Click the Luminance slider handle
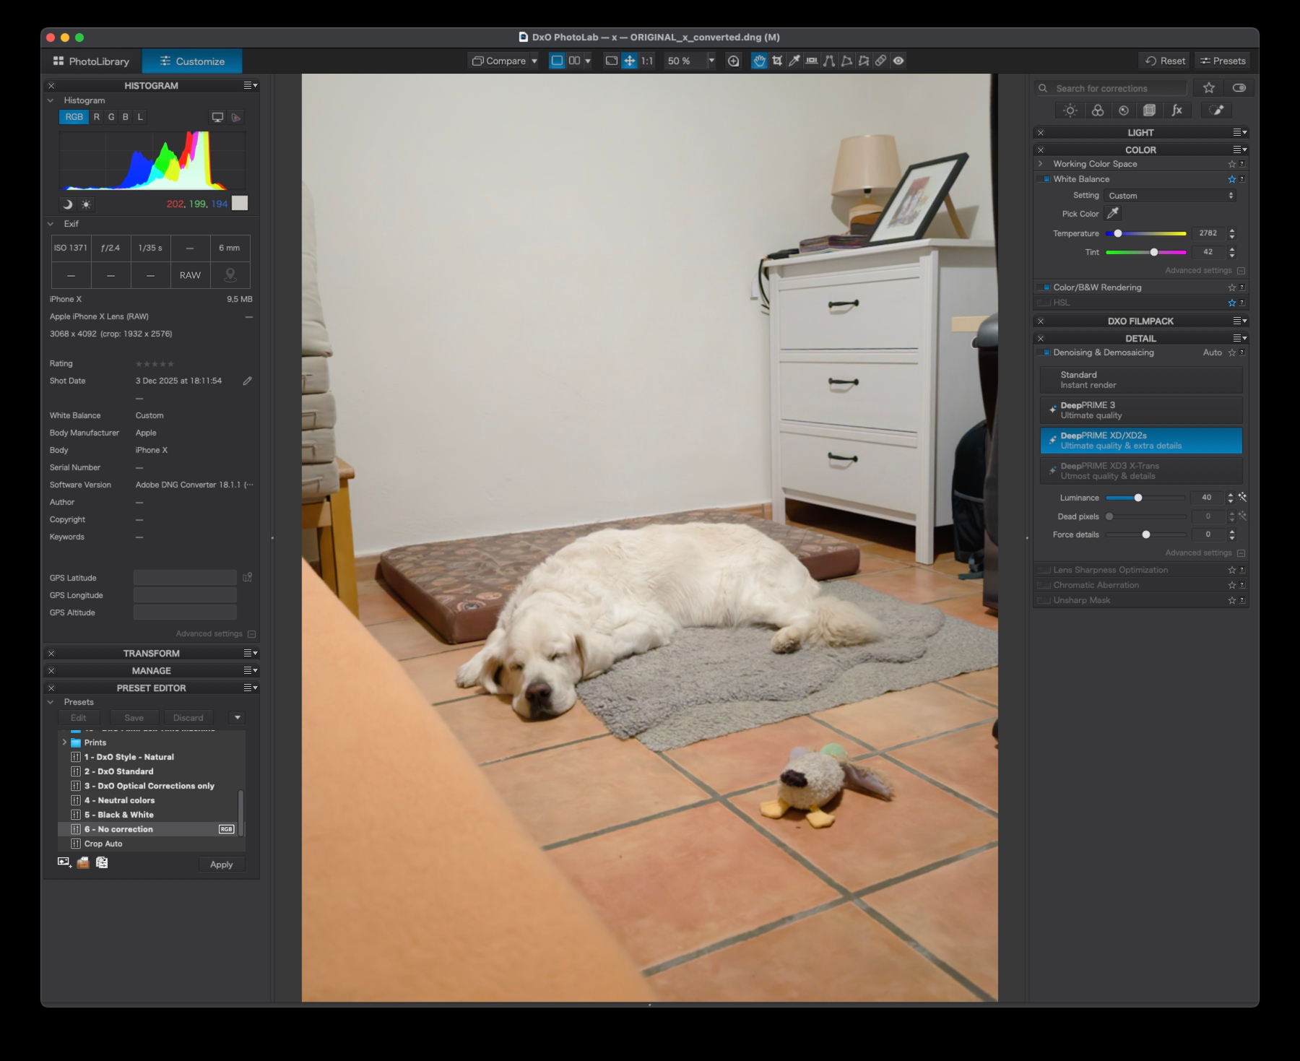The width and height of the screenshot is (1300, 1061). coord(1137,498)
